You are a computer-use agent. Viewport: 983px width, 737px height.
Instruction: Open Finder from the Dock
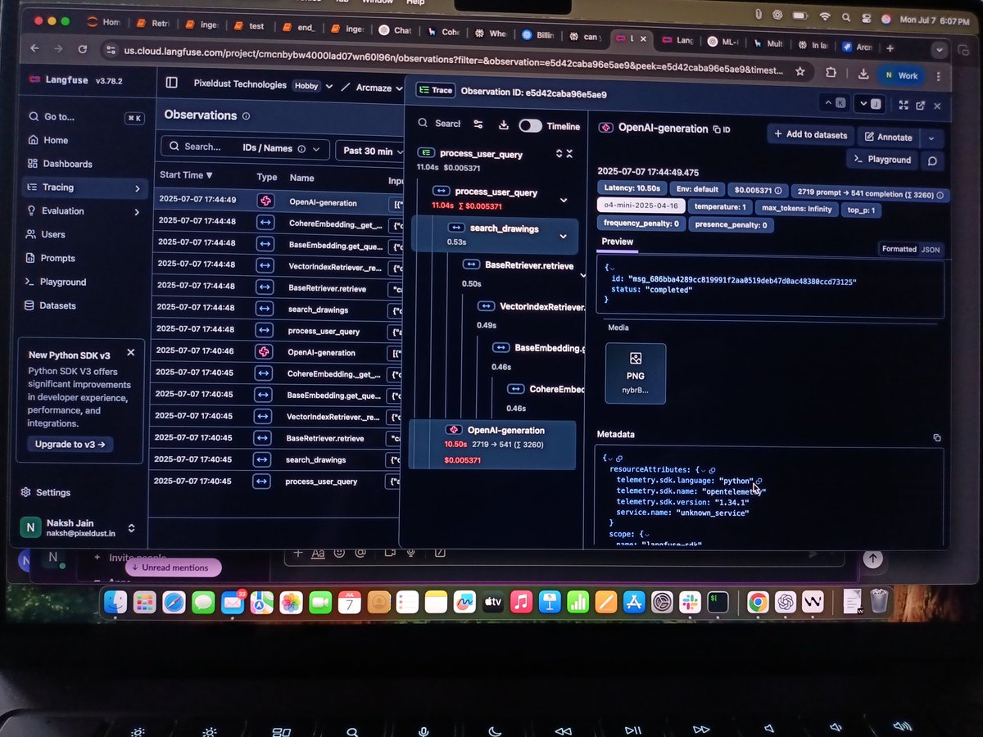point(116,603)
